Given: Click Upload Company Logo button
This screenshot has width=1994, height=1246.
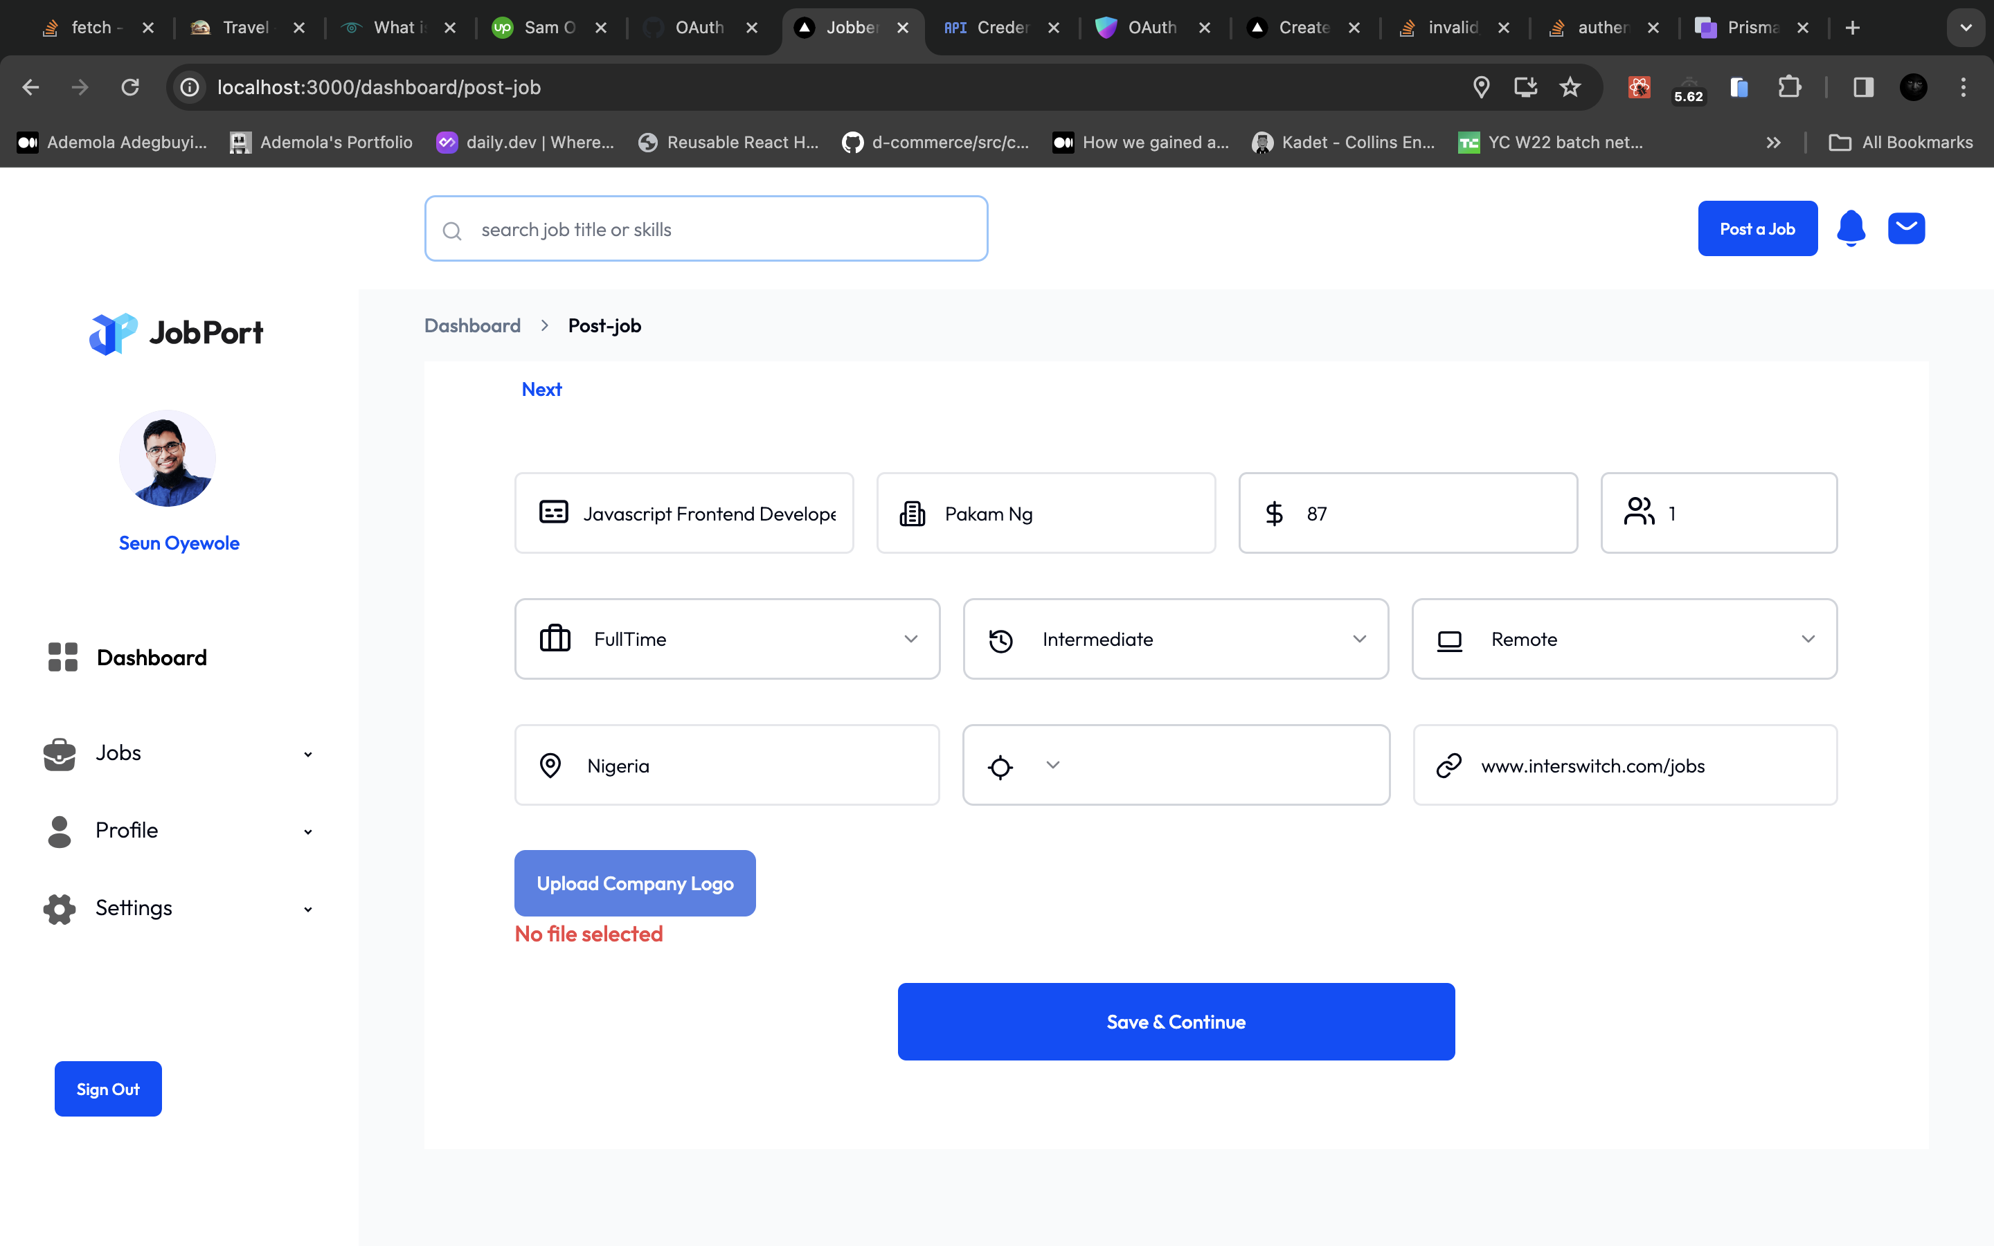Looking at the screenshot, I should (x=634, y=883).
